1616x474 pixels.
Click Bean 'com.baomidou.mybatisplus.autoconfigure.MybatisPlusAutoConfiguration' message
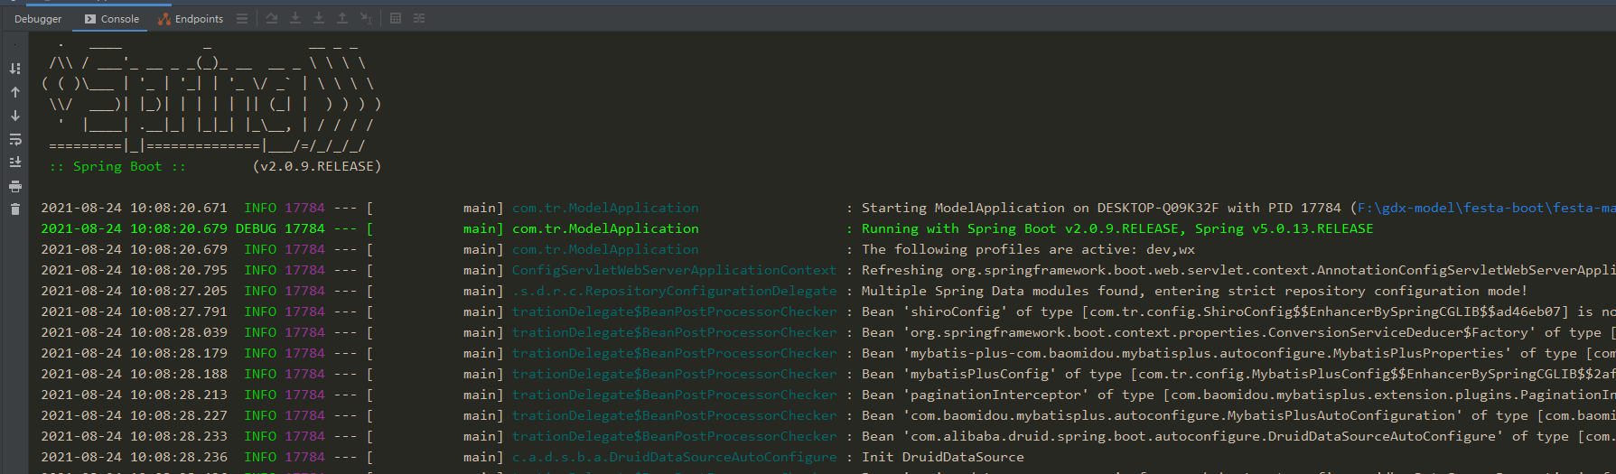coord(1238,415)
